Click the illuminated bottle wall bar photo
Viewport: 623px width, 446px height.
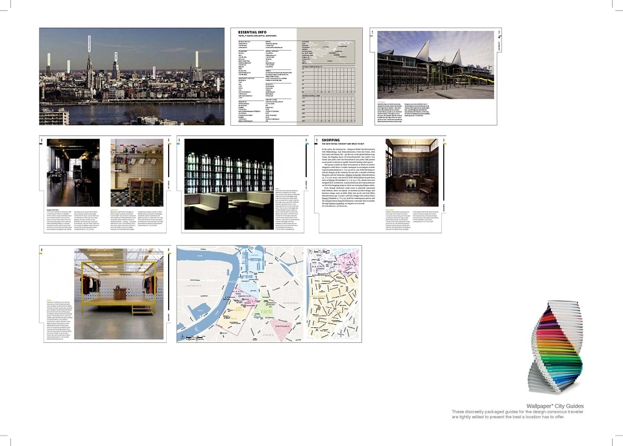(x=229, y=184)
